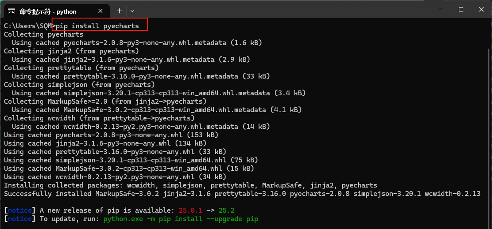The image size is (492, 229).
Task: Click the 'Using cached MarkupSafe-3.0.2 (15 kB)' line
Action: pos(129,169)
